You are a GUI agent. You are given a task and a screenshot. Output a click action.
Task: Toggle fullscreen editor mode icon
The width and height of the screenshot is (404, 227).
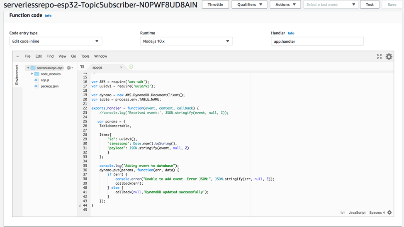point(379,56)
